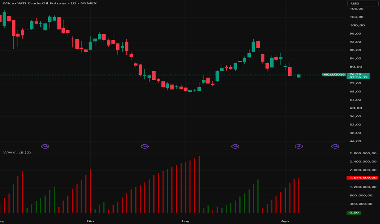Click the 92,00 price axis label

pos(355,42)
